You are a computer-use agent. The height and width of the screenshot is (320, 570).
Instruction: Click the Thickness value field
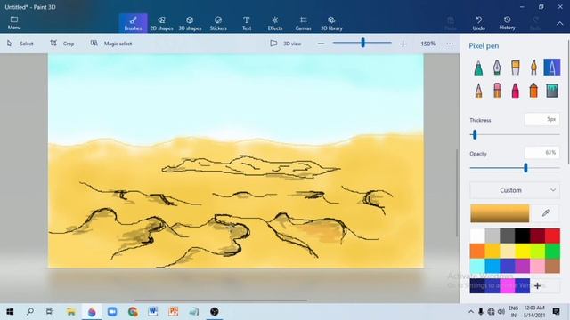(542, 119)
